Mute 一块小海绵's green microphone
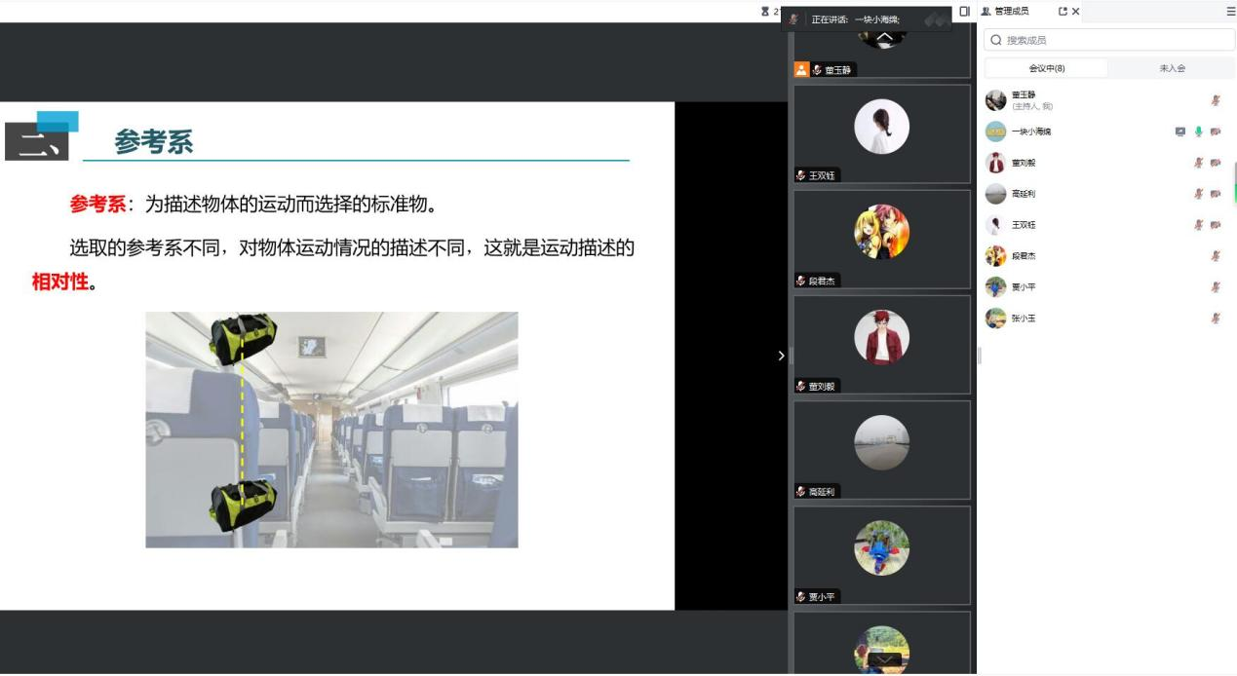 (x=1198, y=131)
